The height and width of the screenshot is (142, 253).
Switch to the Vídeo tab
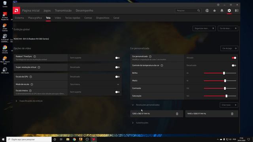click(x=58, y=18)
